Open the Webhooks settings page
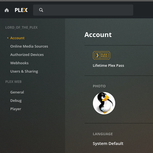The image size is (153, 153). click(x=19, y=63)
